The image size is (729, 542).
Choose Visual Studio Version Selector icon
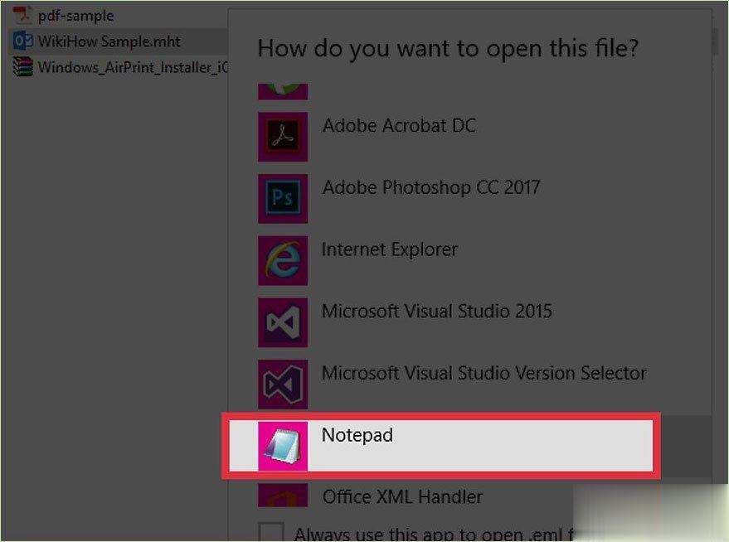(283, 384)
